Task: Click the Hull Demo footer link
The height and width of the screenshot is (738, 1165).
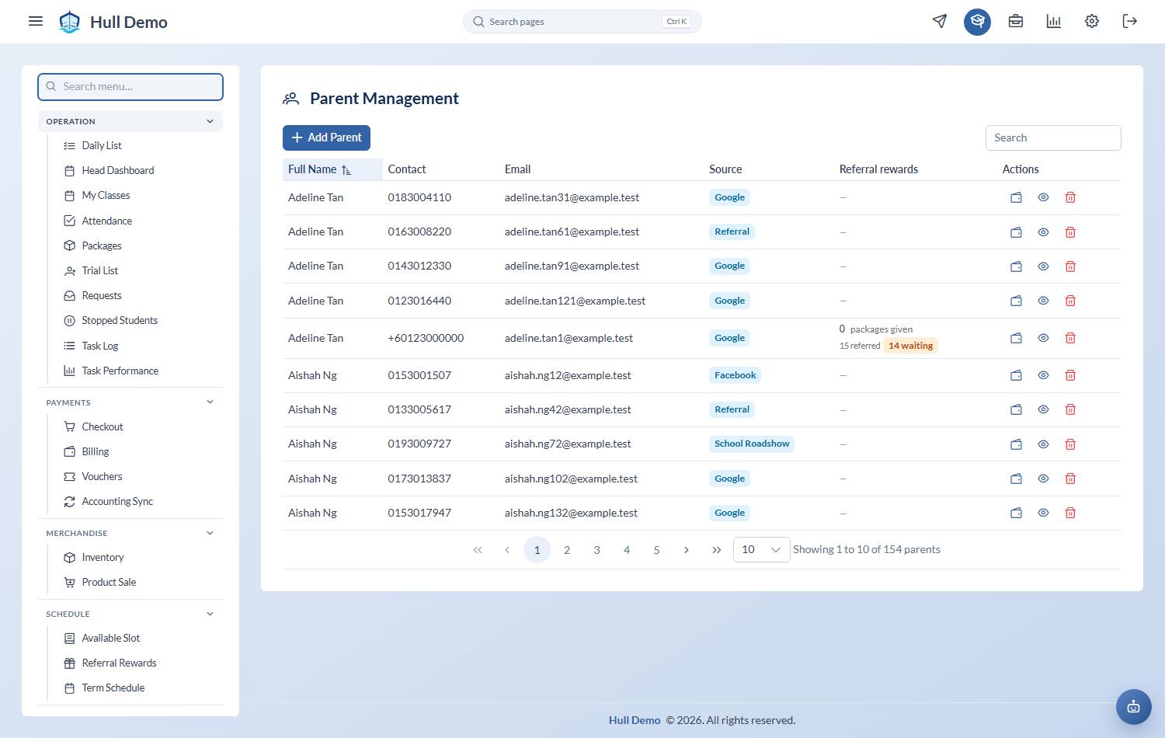Action: [635, 720]
